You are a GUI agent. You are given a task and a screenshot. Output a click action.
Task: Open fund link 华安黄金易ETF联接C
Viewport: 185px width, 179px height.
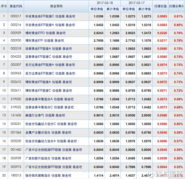[40, 16]
